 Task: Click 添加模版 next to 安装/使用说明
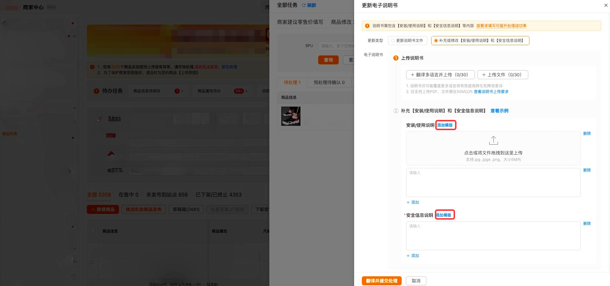[x=445, y=125]
